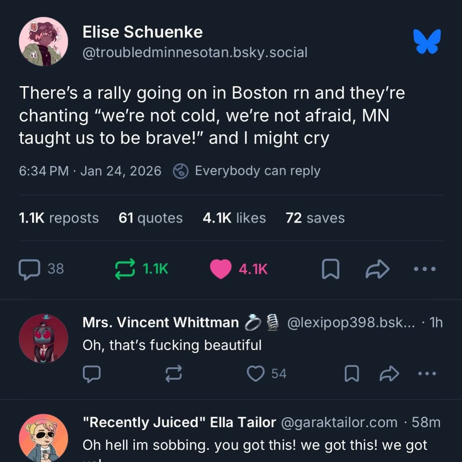462x462 pixels.
Task: Open Everybody can reply settings
Action: click(x=247, y=171)
